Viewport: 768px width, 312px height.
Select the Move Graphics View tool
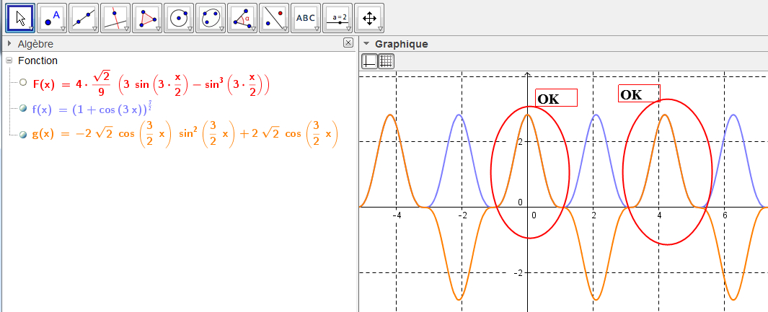(369, 18)
